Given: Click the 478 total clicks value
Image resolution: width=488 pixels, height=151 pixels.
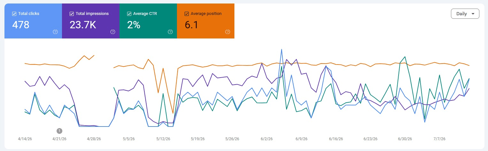Looking at the screenshot, I should (x=21, y=25).
